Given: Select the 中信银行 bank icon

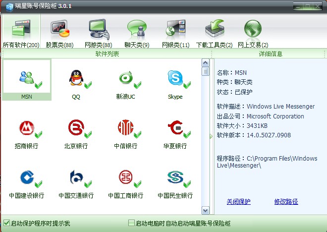Looking at the screenshot, I should click(x=125, y=127).
